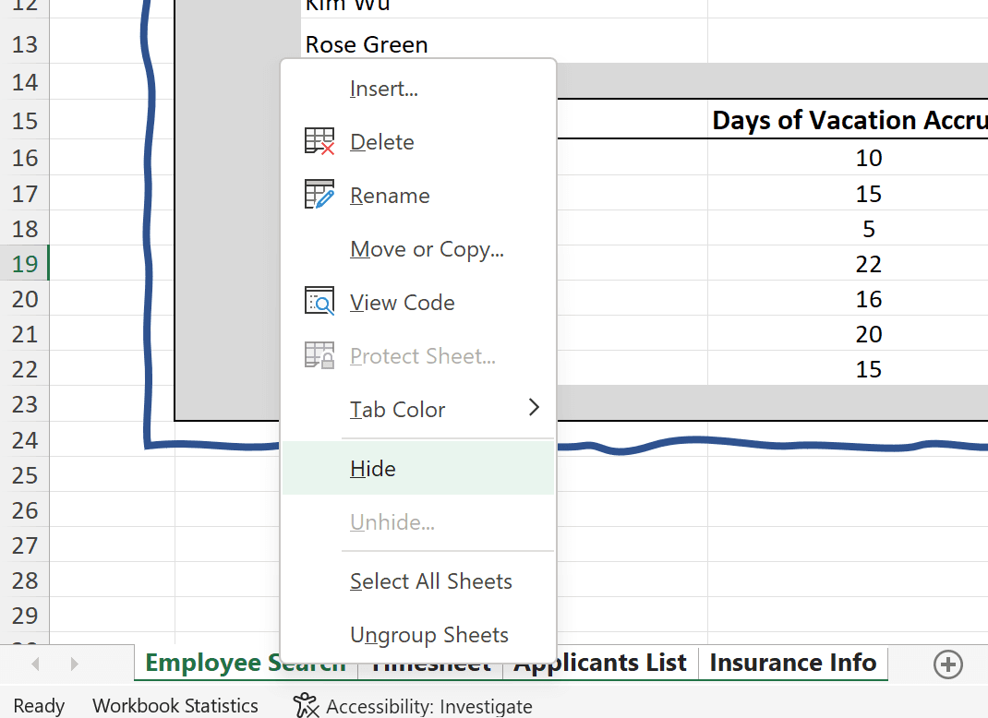Image resolution: width=988 pixels, height=718 pixels.
Task: Click the Accessibility Investigate status icon
Action: [x=306, y=706]
